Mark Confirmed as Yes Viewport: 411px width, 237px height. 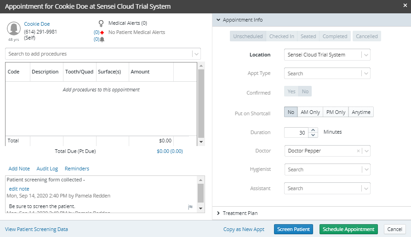[291, 91]
